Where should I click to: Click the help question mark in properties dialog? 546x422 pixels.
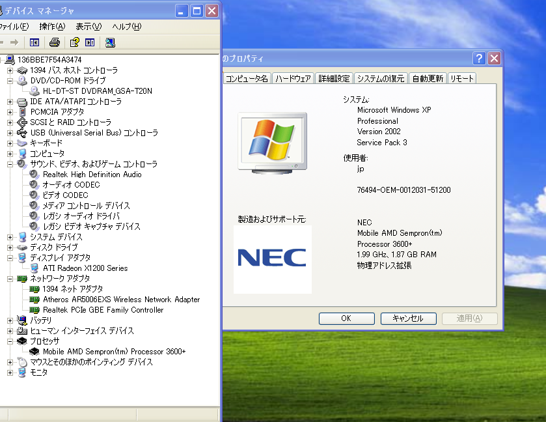(479, 58)
